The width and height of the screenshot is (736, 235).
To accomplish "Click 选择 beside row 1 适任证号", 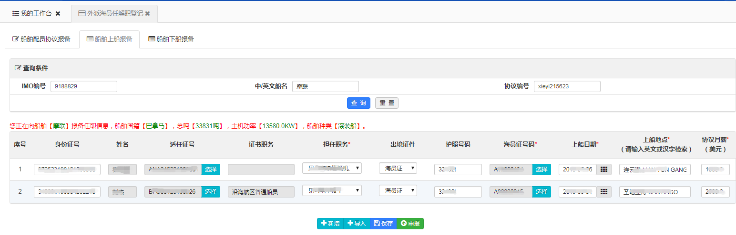I will pyautogui.click(x=211, y=169).
